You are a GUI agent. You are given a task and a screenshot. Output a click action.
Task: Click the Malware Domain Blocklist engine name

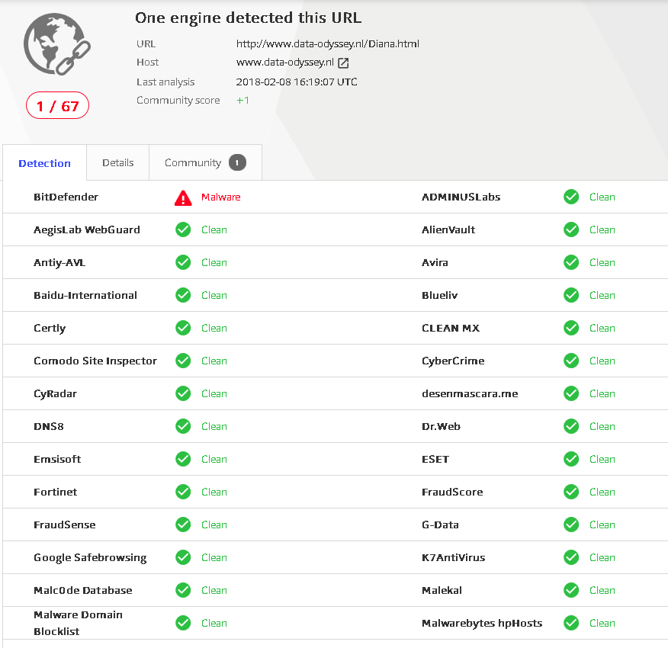tap(78, 623)
